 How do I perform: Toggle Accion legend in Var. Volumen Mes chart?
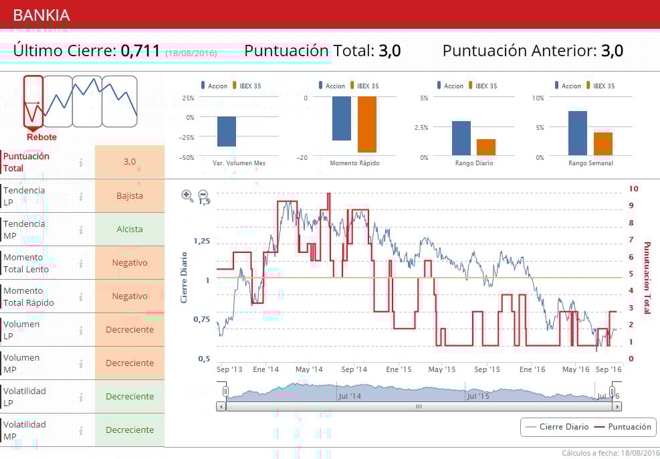coord(214,86)
